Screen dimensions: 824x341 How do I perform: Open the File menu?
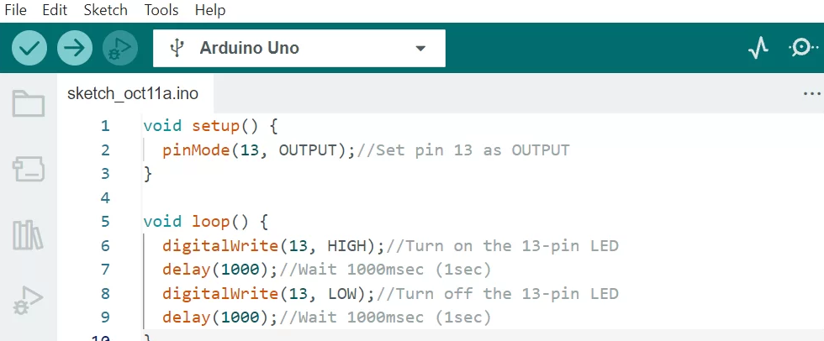tap(15, 10)
